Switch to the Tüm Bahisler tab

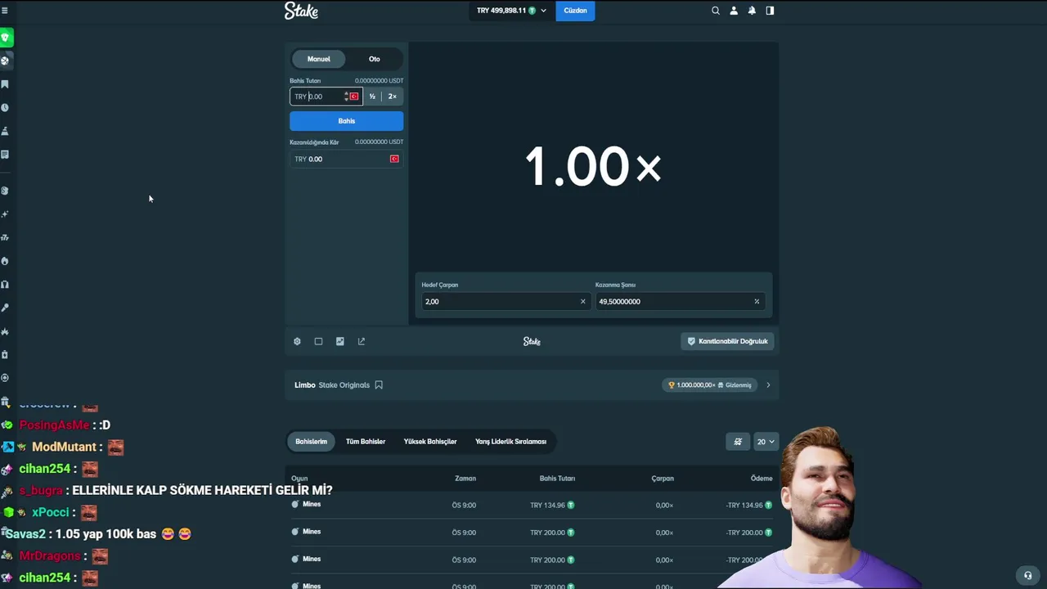pos(366,441)
